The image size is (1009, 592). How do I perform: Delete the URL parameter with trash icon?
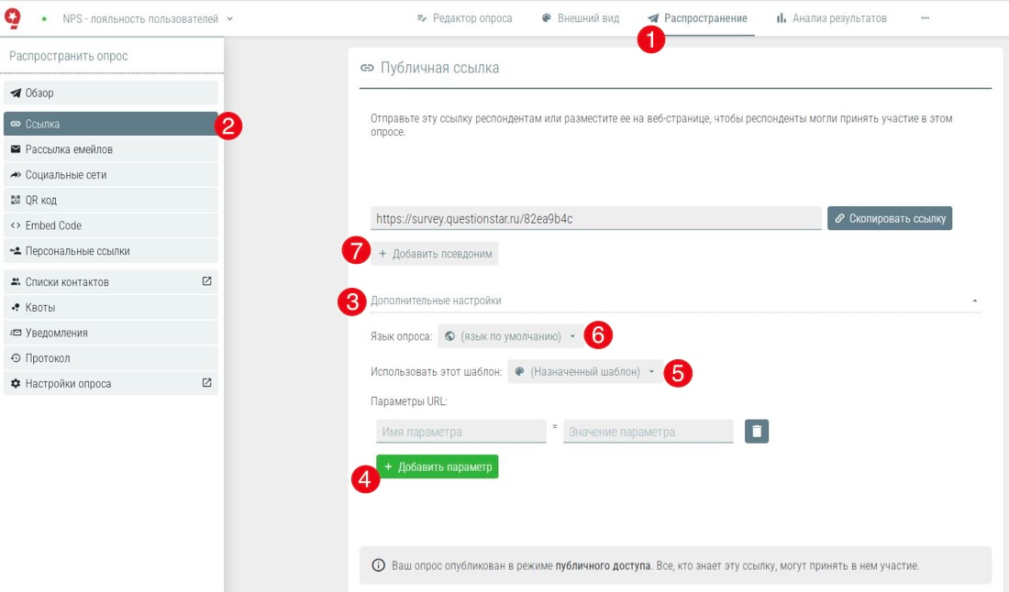click(756, 432)
